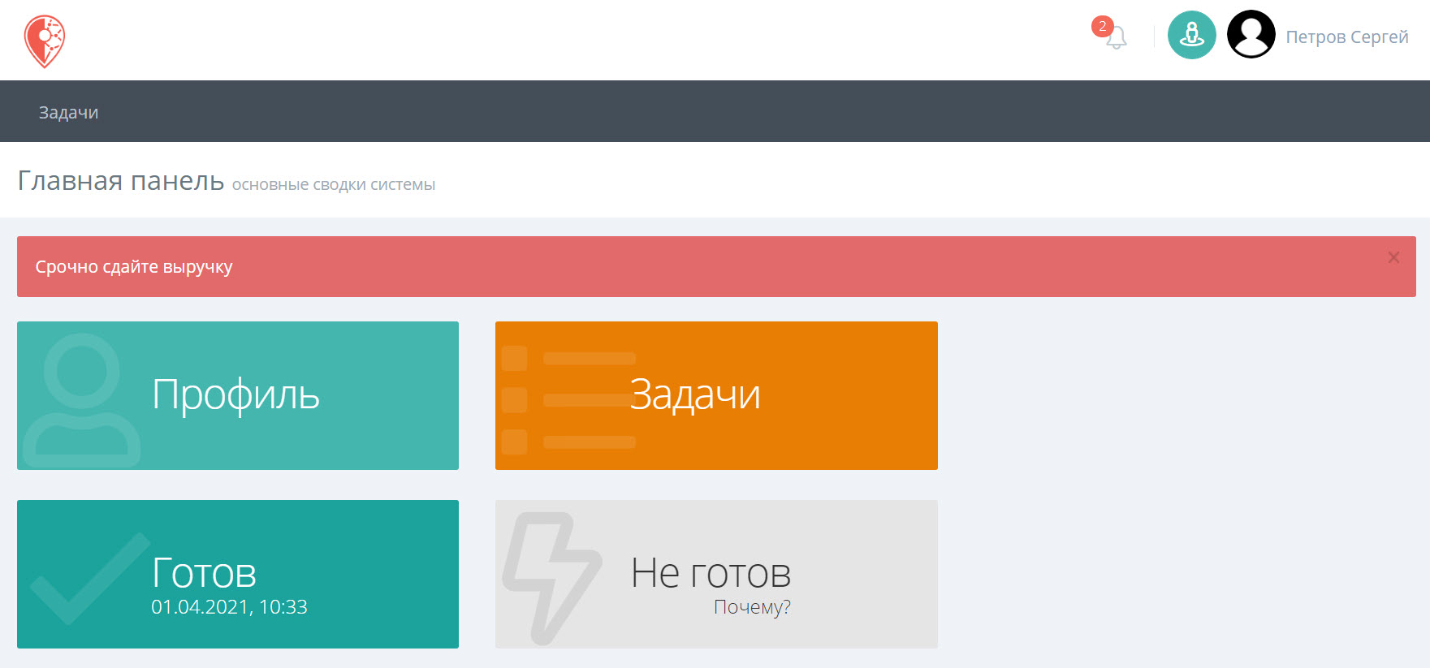Select the Не готов status tile

point(716,574)
